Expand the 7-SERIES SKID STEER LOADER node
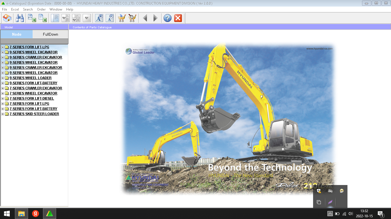Image resolution: width=391 pixels, height=219 pixels. [x=3, y=114]
